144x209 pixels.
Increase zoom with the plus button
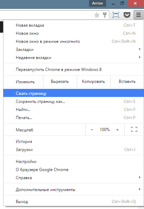117,130
